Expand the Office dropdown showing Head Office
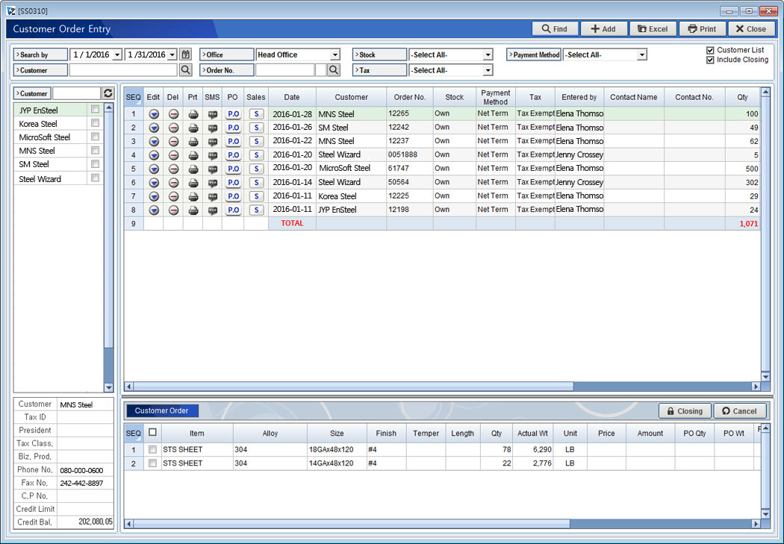The image size is (784, 544). pyautogui.click(x=335, y=54)
